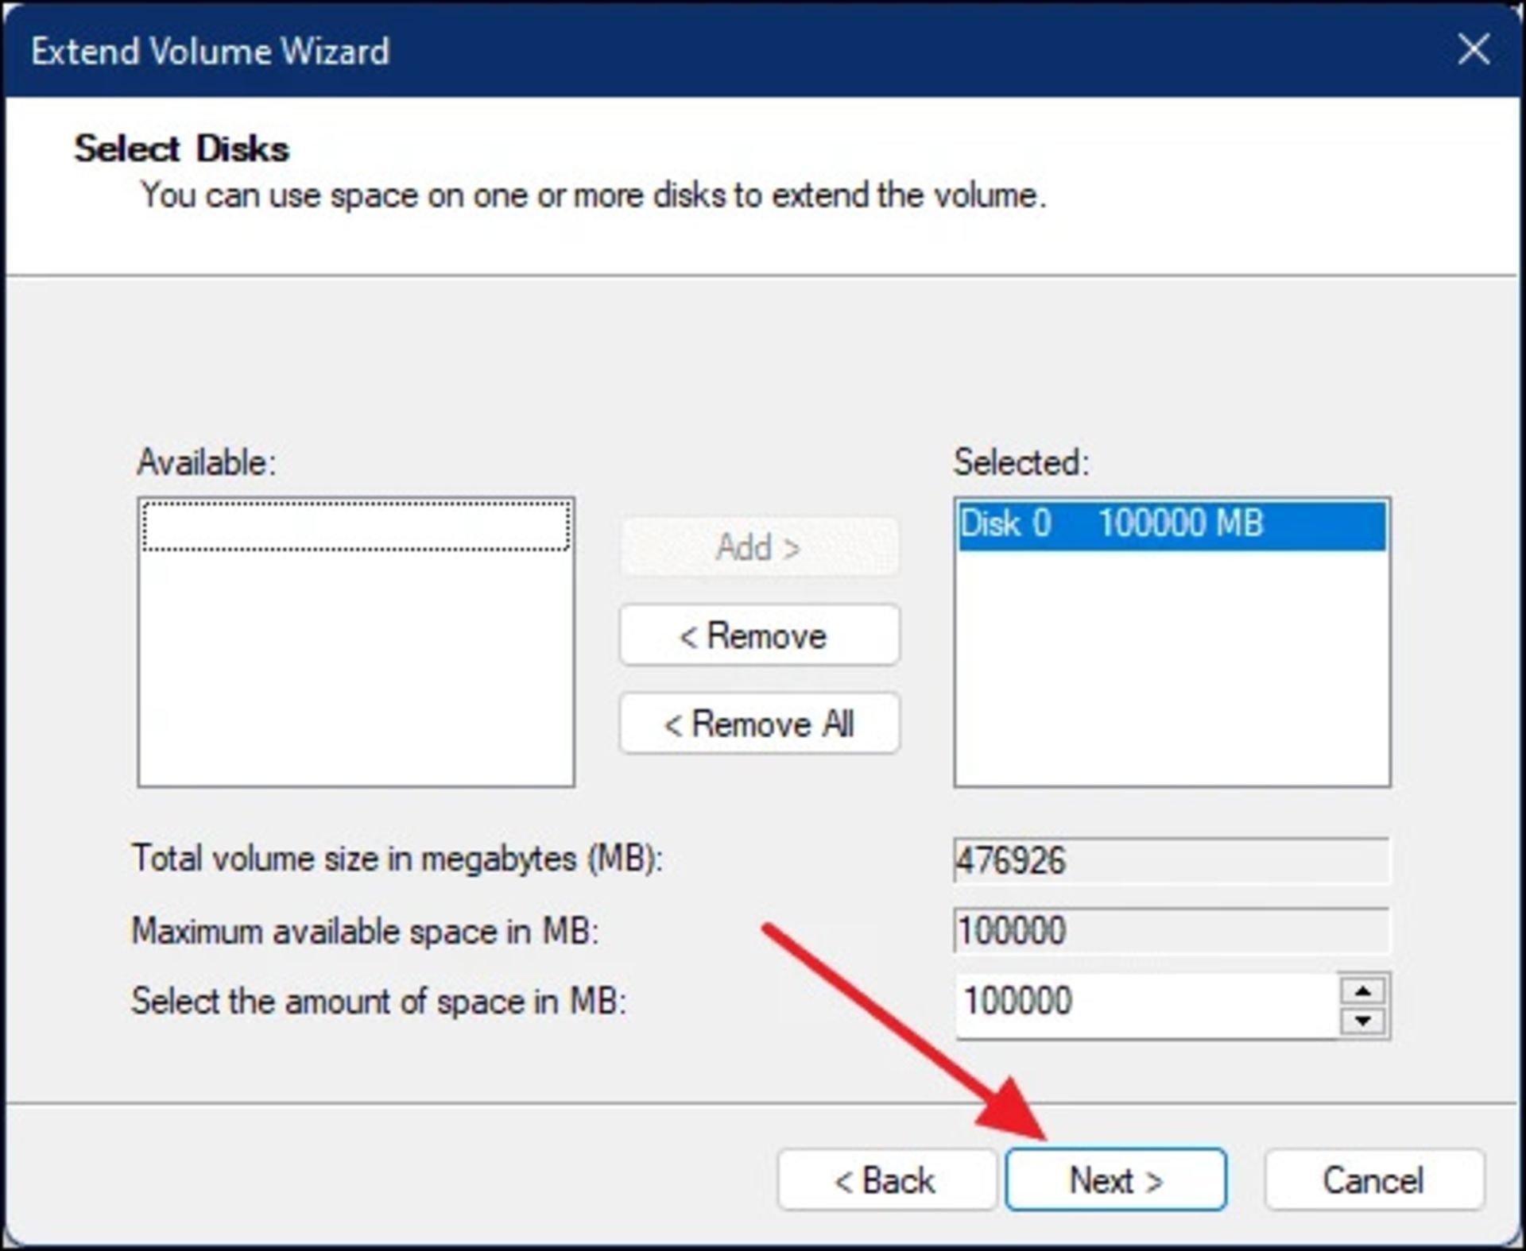Click the Select Disks heading text

(181, 149)
